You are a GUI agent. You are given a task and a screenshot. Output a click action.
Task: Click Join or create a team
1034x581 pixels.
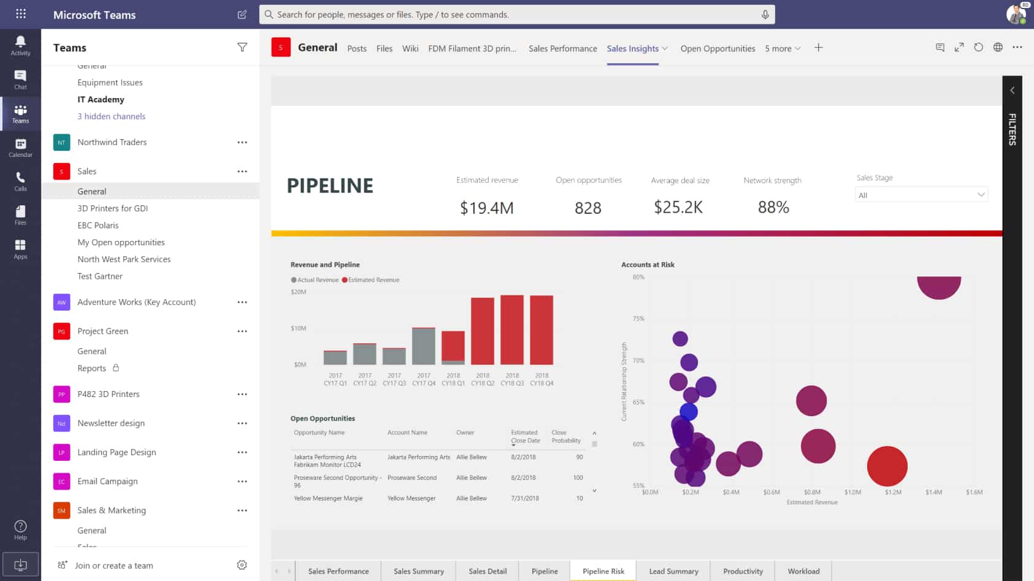click(x=113, y=566)
